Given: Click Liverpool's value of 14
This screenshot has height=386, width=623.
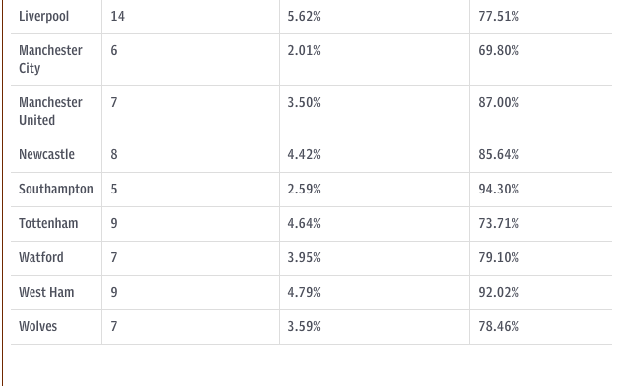Looking at the screenshot, I should click(117, 17).
